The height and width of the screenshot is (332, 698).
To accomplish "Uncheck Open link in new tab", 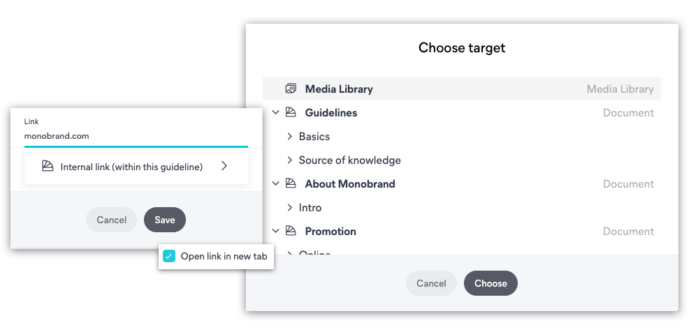I will (169, 256).
